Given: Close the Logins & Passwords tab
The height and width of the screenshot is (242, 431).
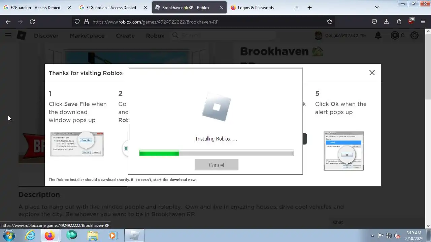Looking at the screenshot, I should point(297,7).
